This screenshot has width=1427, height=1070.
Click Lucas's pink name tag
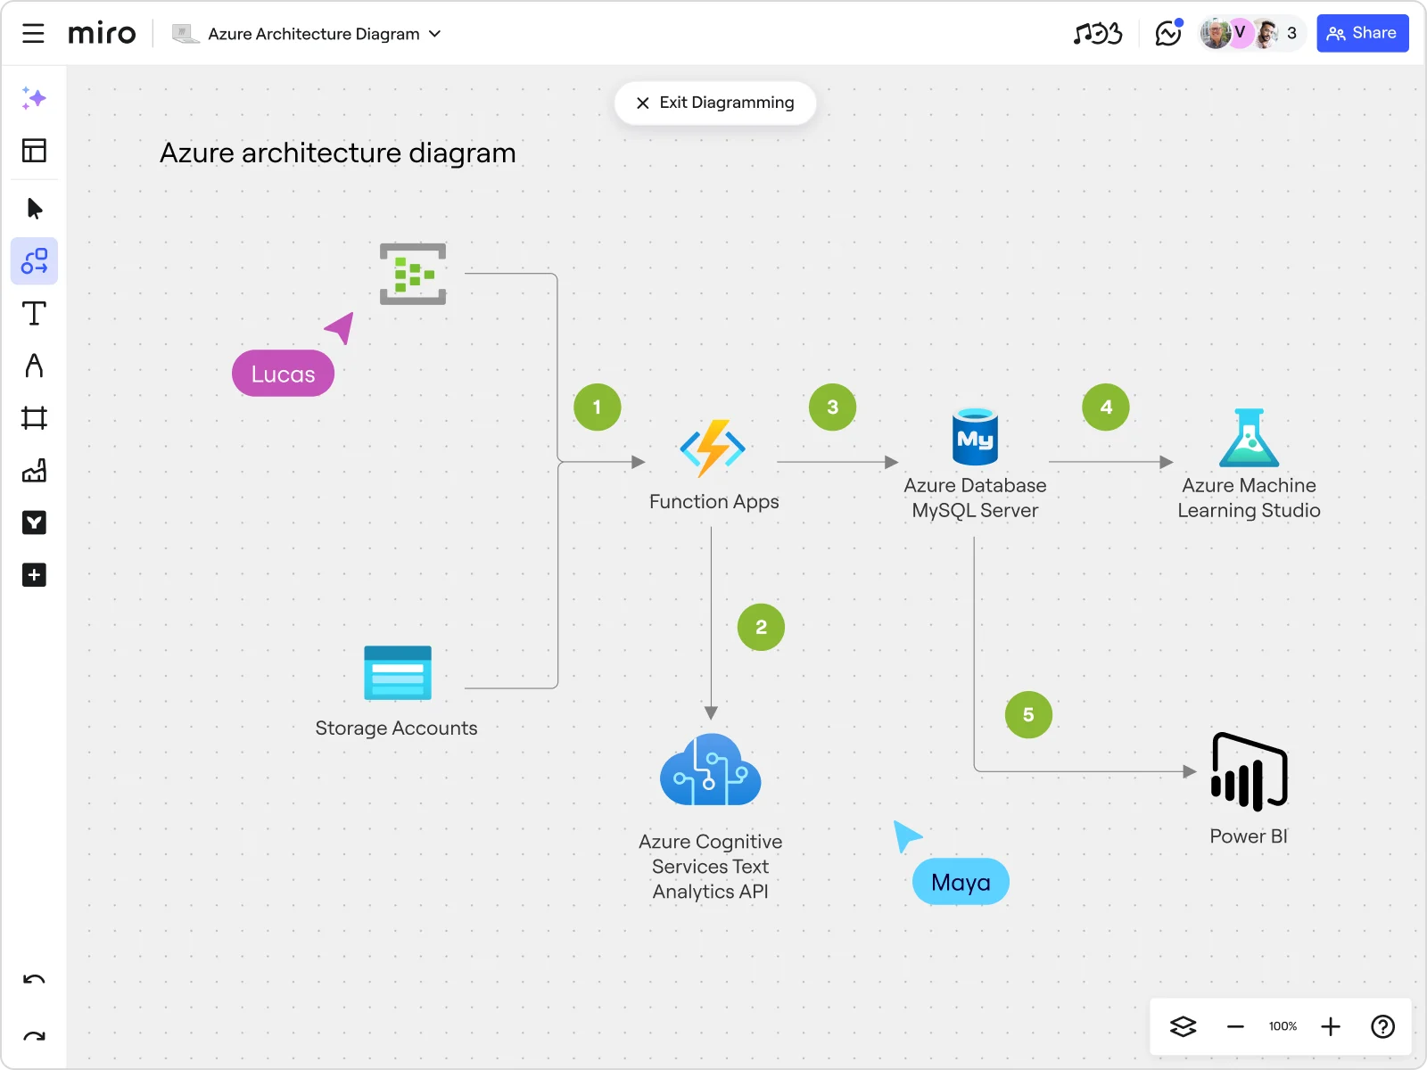(283, 374)
